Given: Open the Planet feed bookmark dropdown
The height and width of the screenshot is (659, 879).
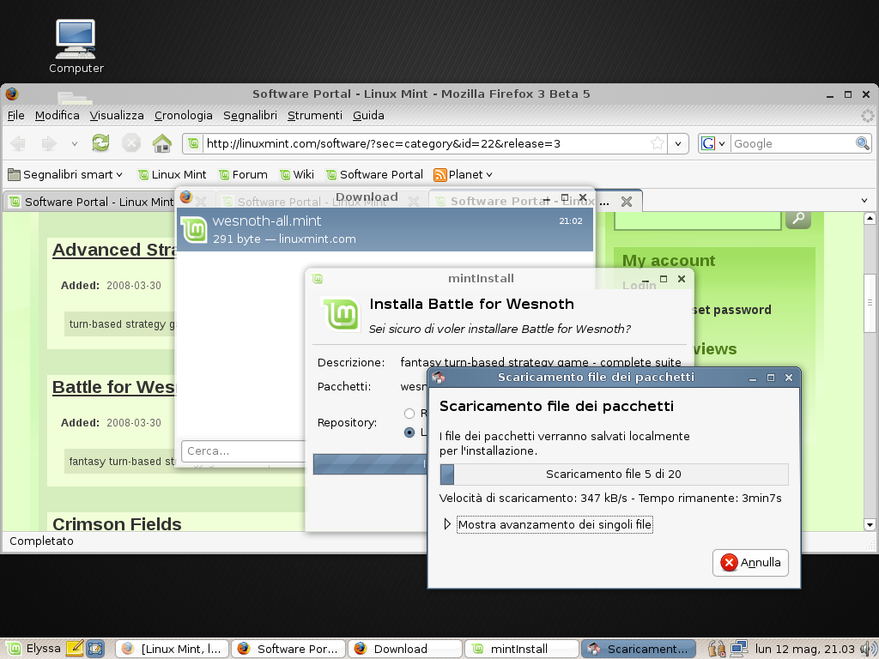Looking at the screenshot, I should (489, 175).
